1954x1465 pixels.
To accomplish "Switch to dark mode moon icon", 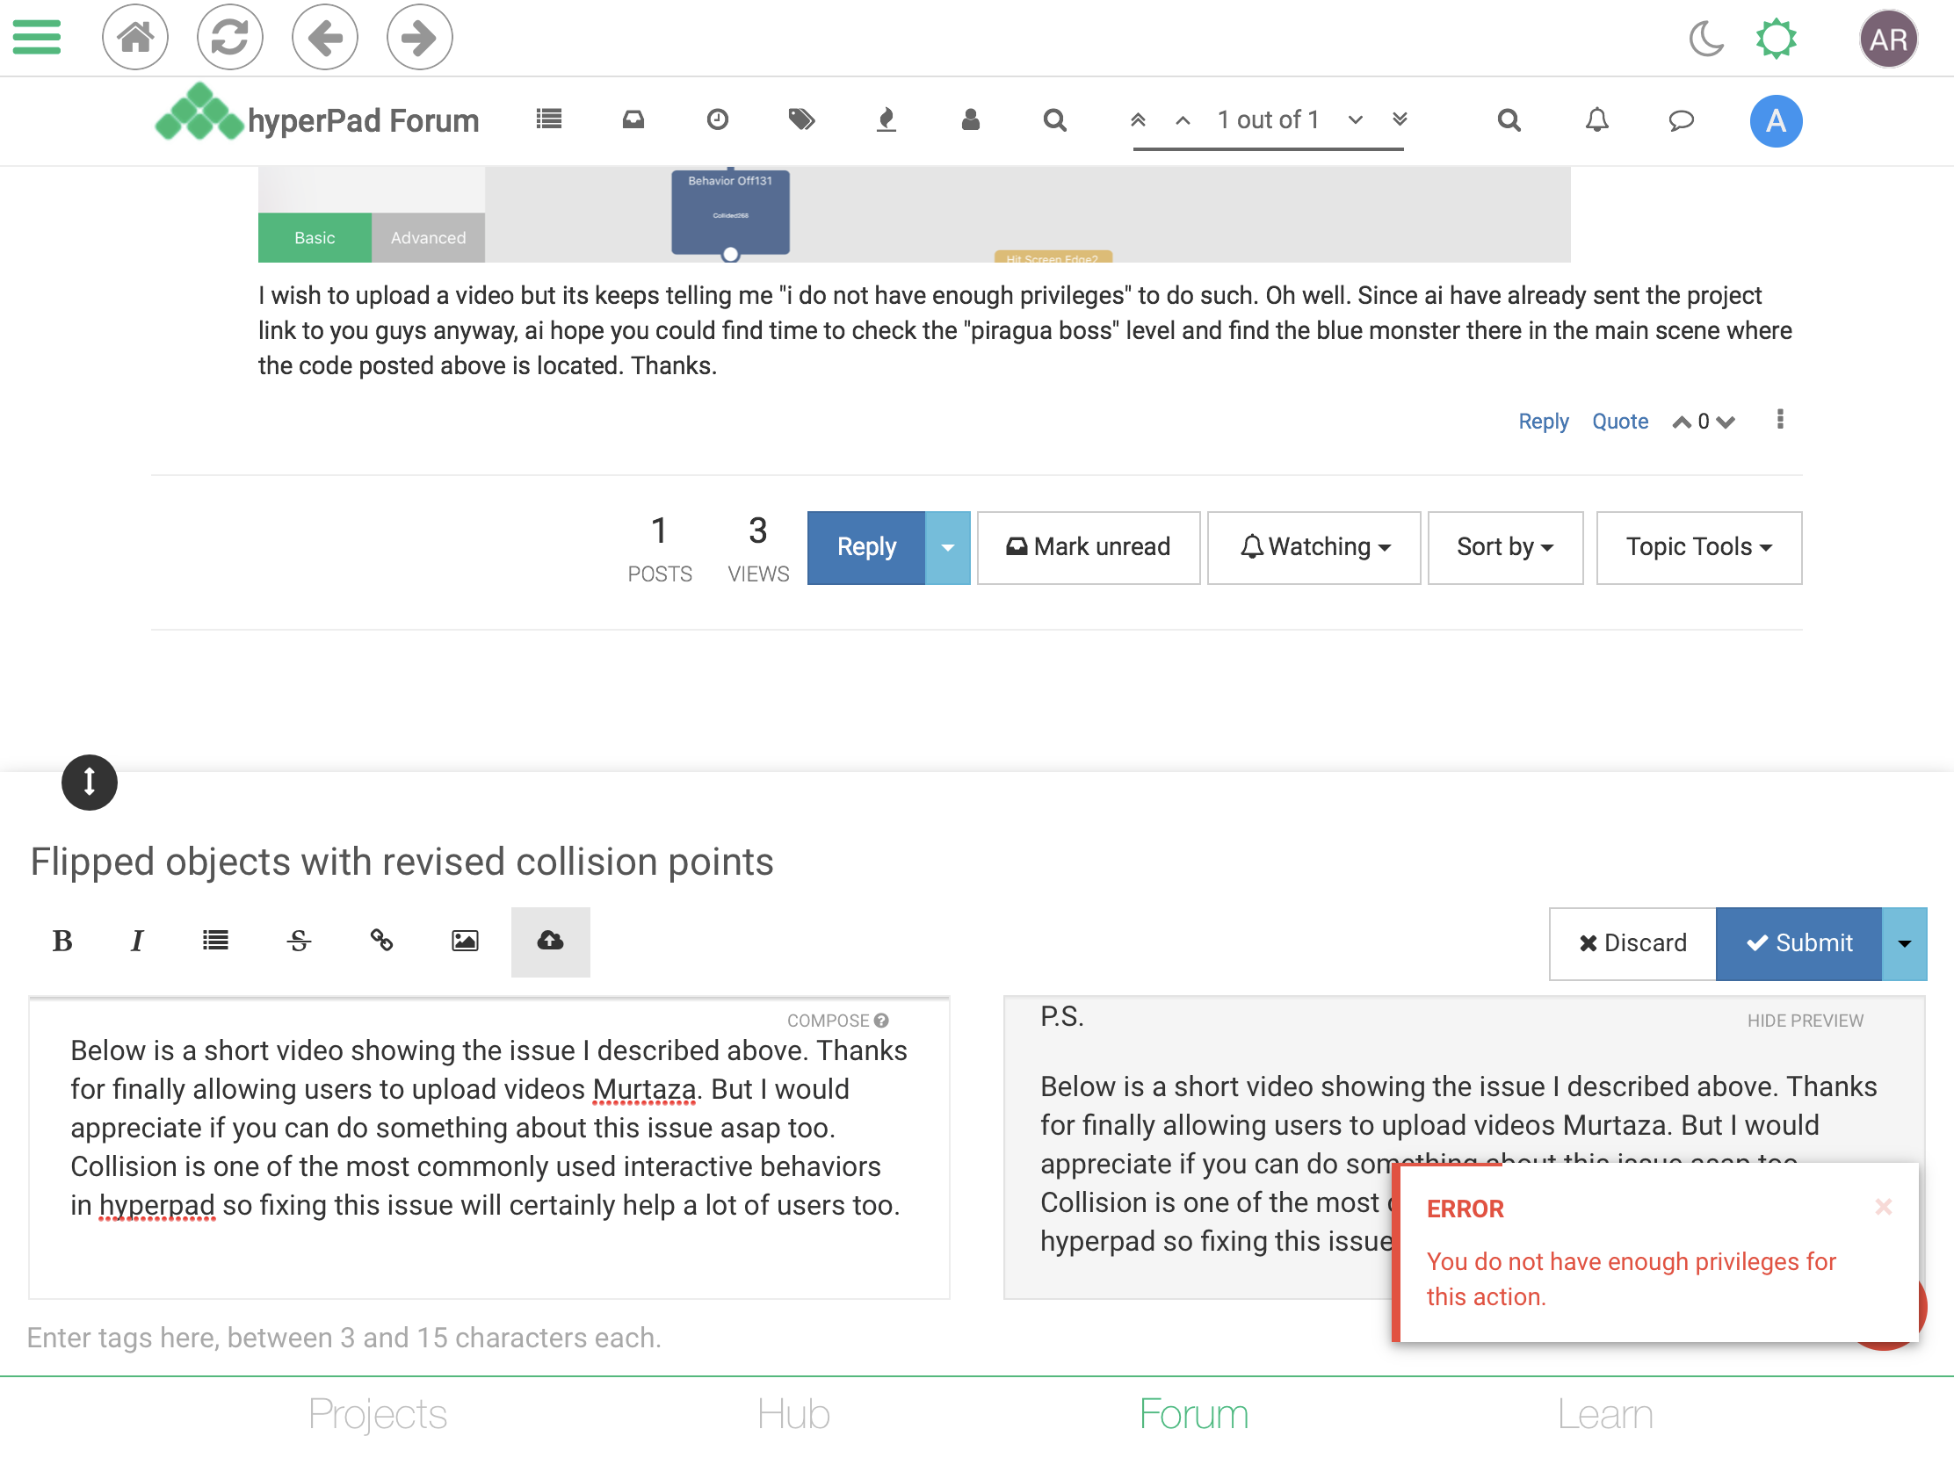I will click(1705, 39).
